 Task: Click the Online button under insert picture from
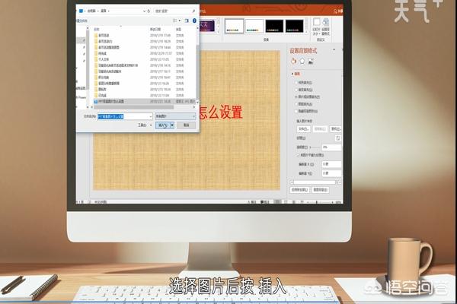336,128
